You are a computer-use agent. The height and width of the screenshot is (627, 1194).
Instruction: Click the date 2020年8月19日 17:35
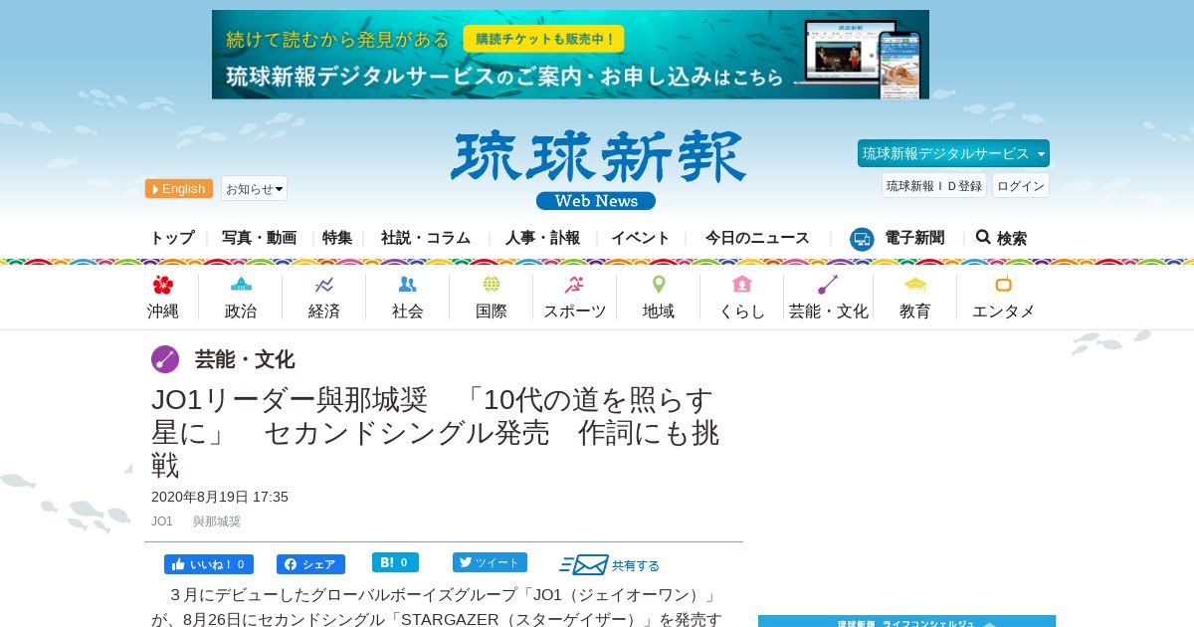pos(220,497)
